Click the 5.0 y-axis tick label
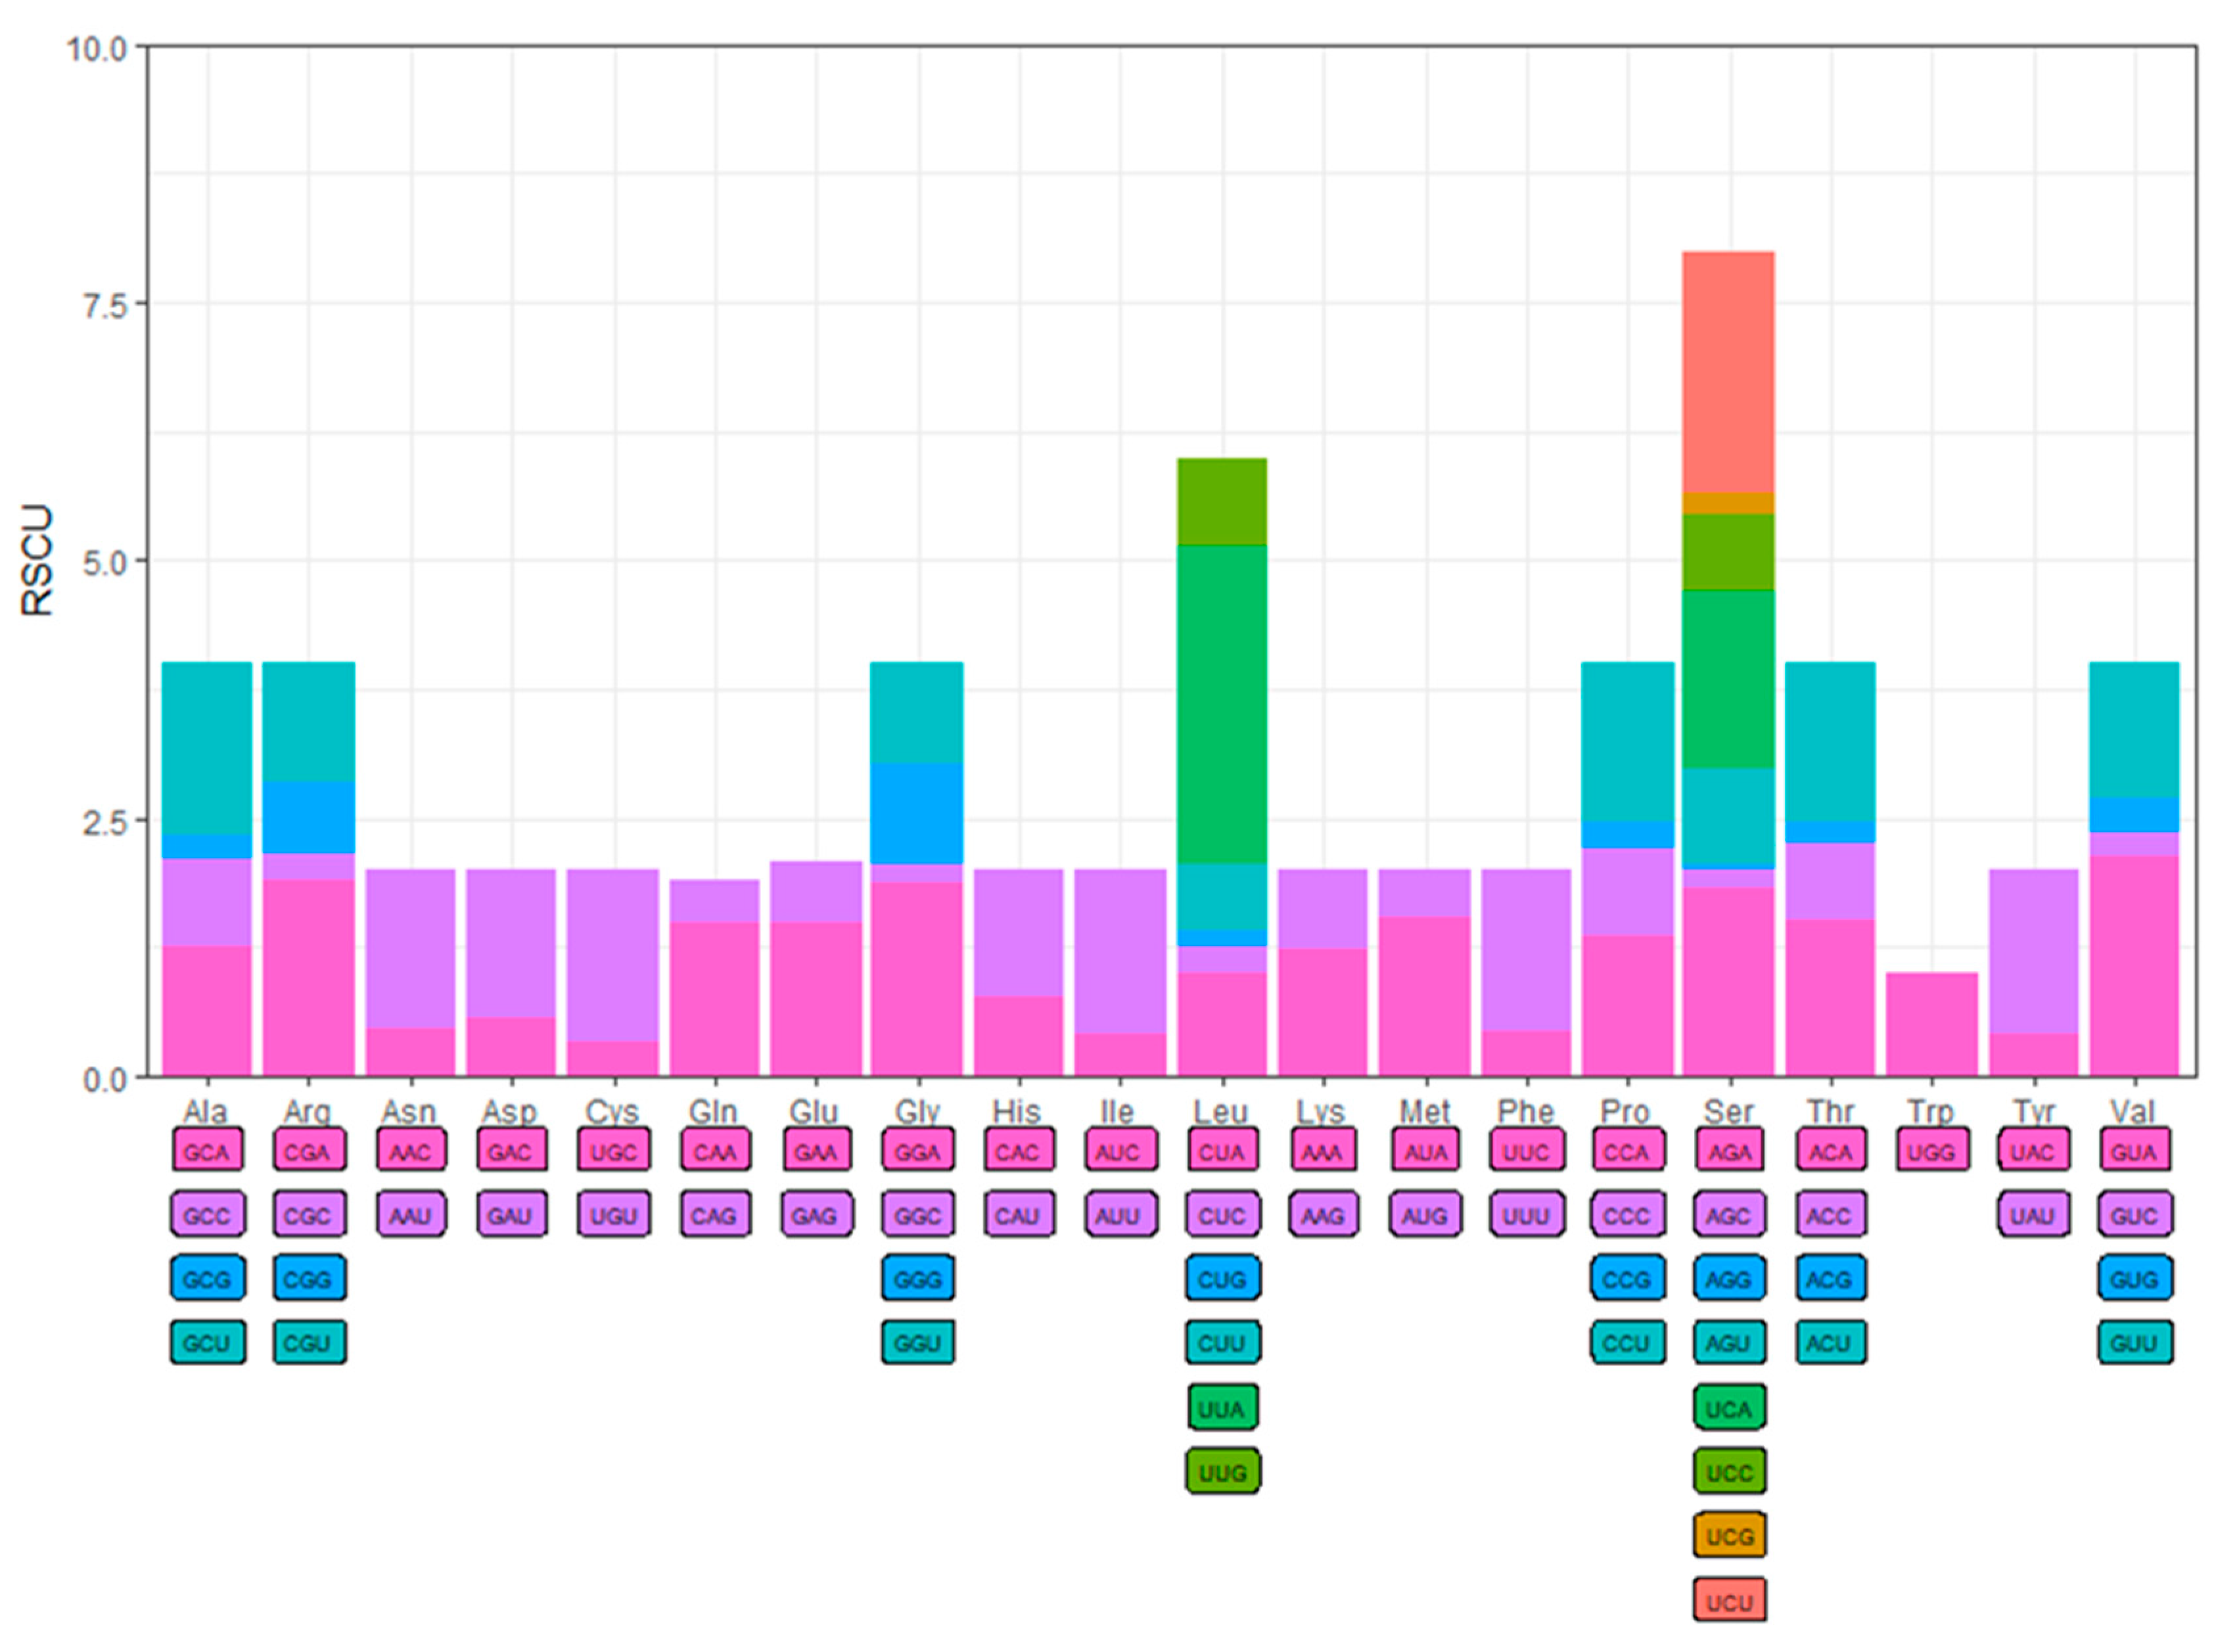 tap(105, 562)
